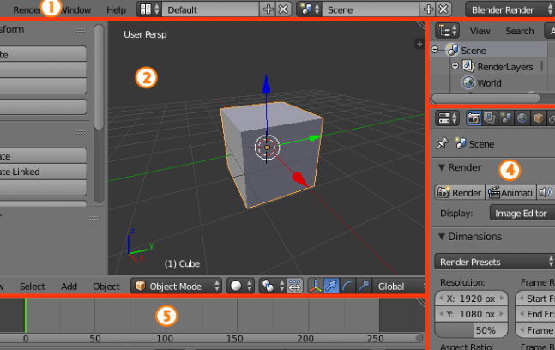The image size is (555, 350).
Task: Open the viewport shading sphere selector
Action: coord(240,286)
